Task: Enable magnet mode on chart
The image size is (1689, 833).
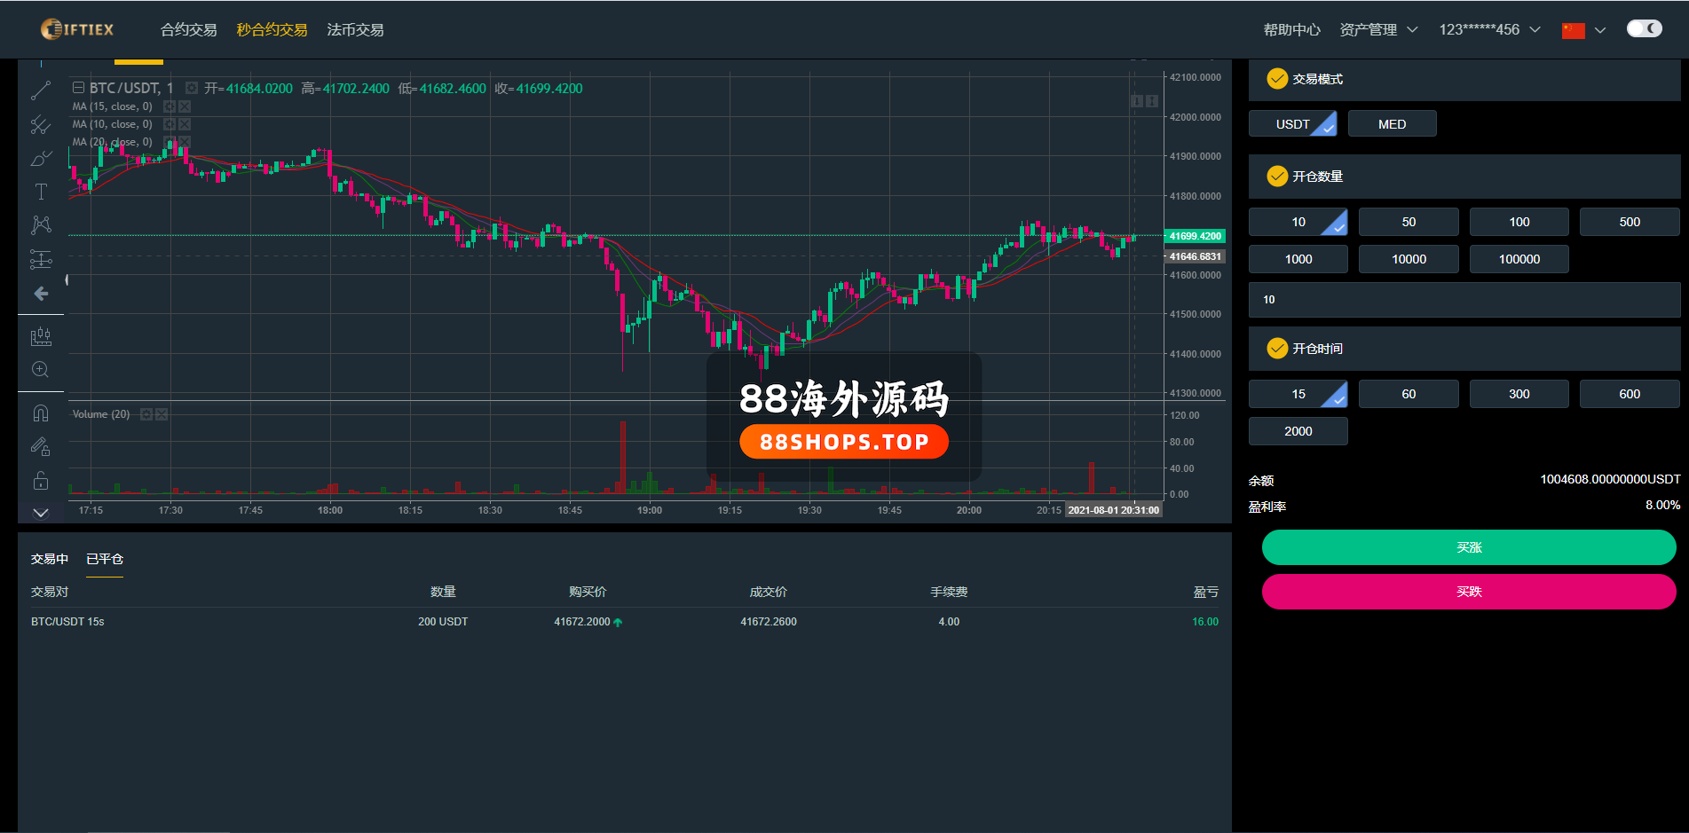Action: (41, 413)
